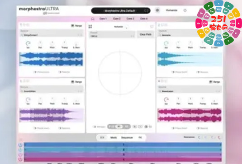The width and height of the screenshot is (242, 164).
Task: Toggle the Reverse switch in slot 4
Action: point(198,128)
